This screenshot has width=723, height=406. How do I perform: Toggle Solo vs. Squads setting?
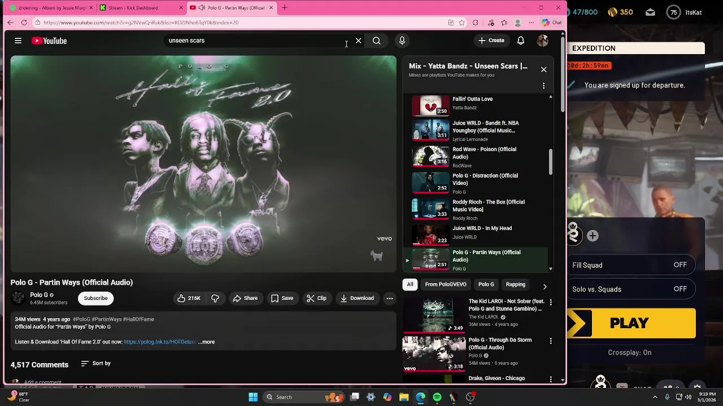(631, 289)
